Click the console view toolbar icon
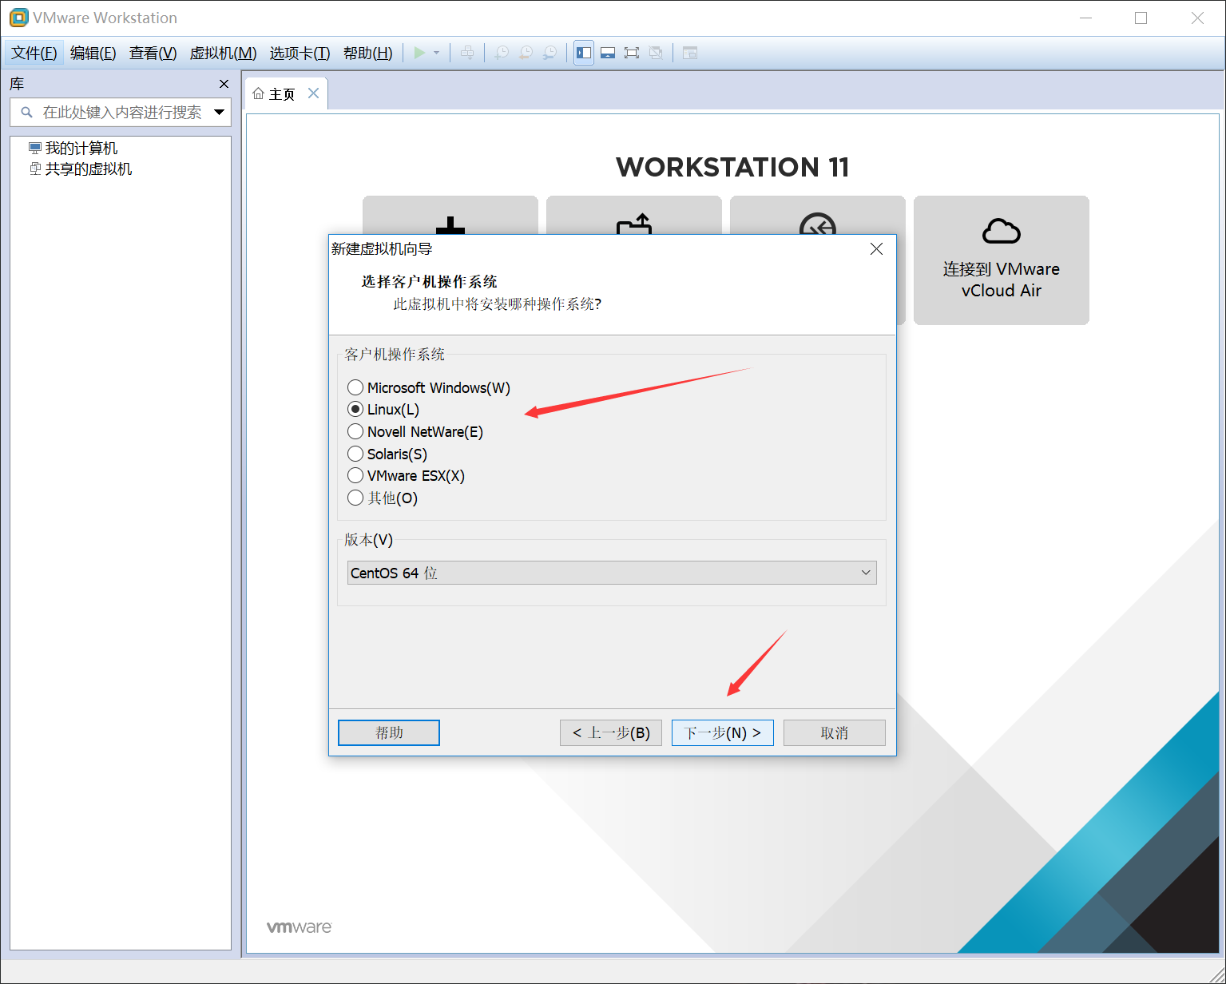Screen dimensions: 1226x984 [690, 53]
